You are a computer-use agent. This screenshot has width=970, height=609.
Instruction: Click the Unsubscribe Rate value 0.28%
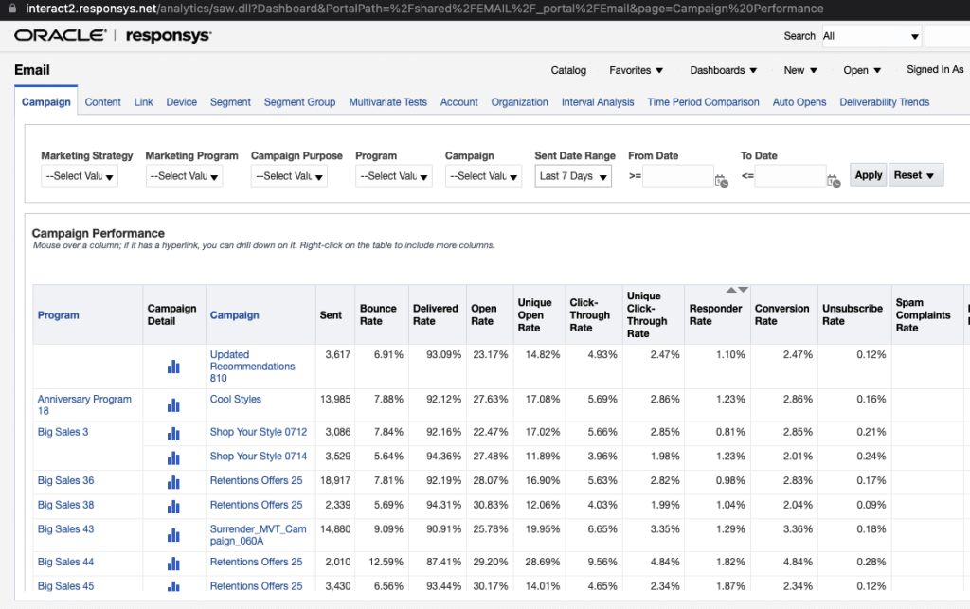[871, 562]
